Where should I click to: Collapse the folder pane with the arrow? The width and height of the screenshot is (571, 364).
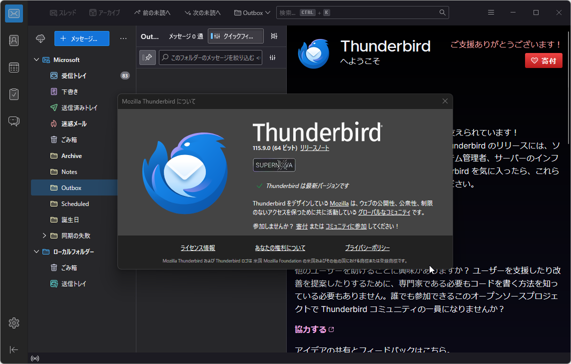(x=13, y=349)
